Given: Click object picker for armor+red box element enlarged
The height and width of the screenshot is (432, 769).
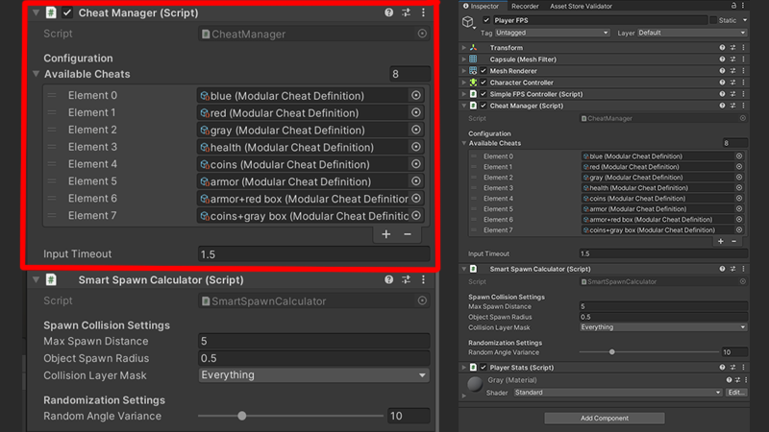Looking at the screenshot, I should [x=416, y=199].
